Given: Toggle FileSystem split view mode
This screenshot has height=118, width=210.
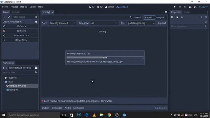Looking at the screenshot, I should (36, 68).
